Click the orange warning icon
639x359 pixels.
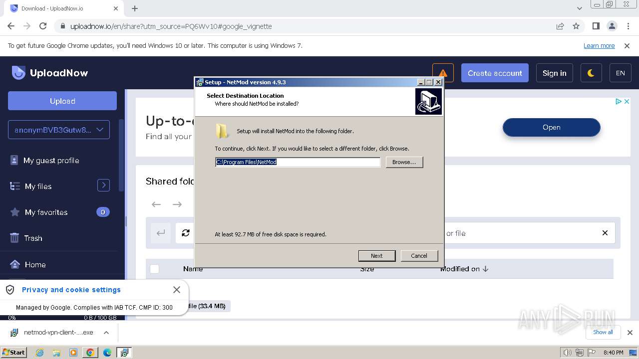click(443, 73)
